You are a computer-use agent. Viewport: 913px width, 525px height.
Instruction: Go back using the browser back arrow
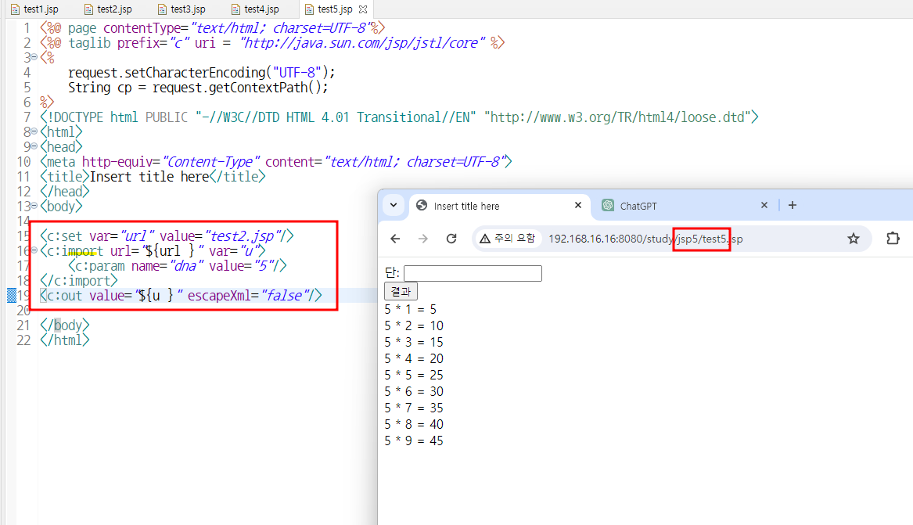(395, 239)
